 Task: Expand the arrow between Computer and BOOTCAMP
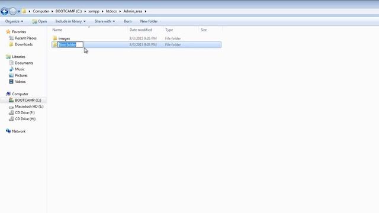click(x=52, y=11)
